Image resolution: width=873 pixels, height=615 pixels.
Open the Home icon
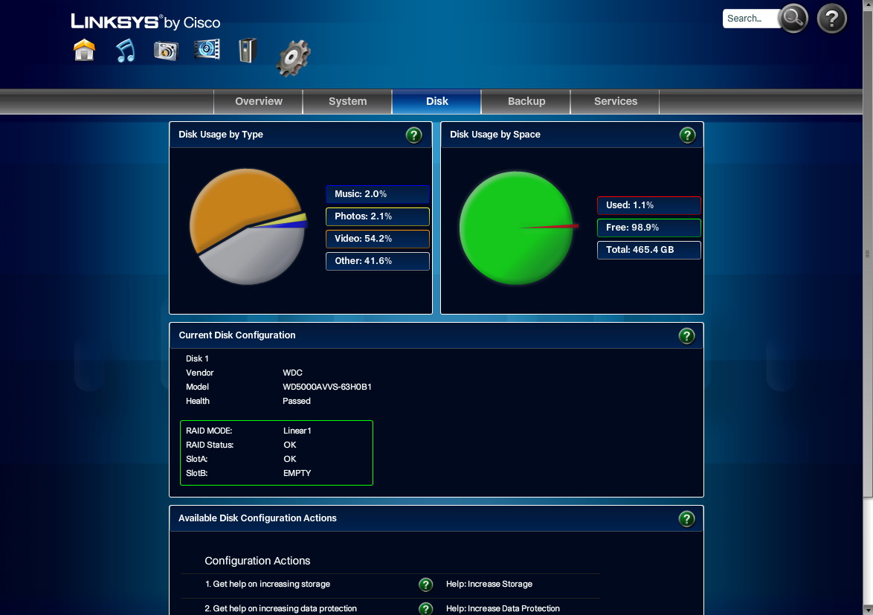pos(84,50)
